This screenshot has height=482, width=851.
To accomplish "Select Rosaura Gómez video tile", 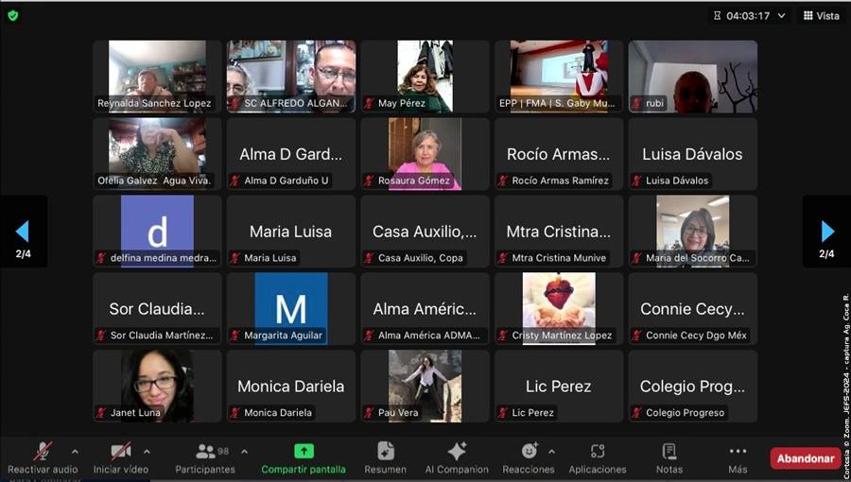I will 425,154.
